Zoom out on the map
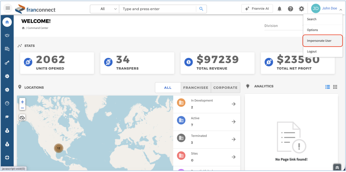Screen dimensions: 346x172 point(22,108)
